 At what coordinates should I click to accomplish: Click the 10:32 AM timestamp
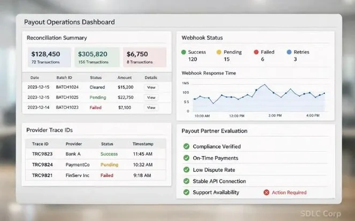pyautogui.click(x=143, y=165)
